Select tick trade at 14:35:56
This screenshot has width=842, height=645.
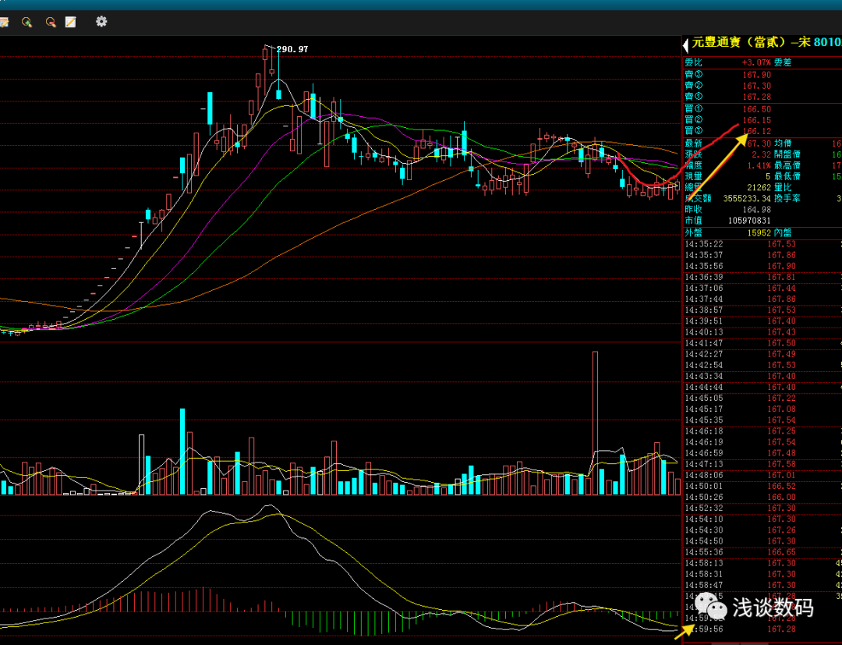point(762,267)
